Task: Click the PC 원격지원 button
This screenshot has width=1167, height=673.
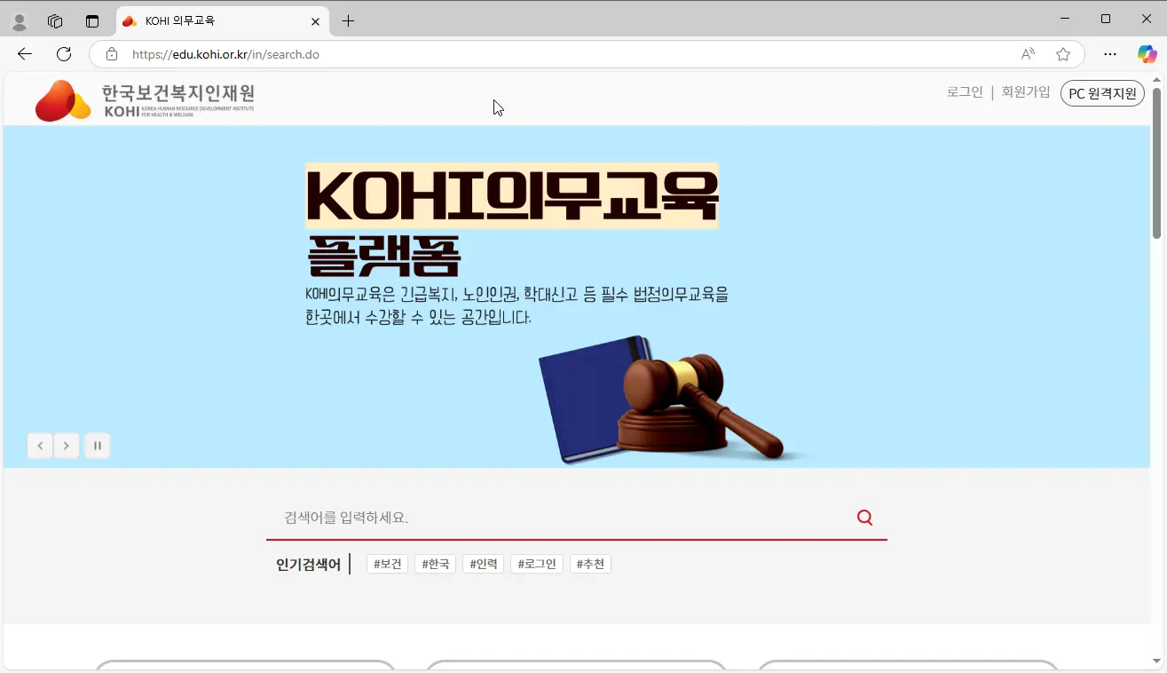Action: [1102, 93]
